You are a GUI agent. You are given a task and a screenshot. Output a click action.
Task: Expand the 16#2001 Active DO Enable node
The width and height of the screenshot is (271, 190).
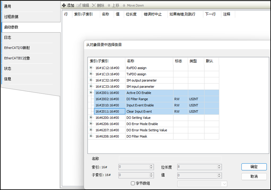point(91,93)
